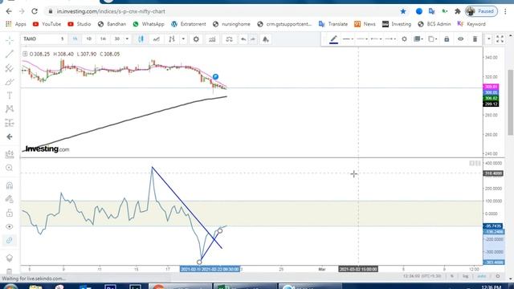Select the 1h timeframe button
Viewport: 514px width, 289px height.
click(75, 39)
